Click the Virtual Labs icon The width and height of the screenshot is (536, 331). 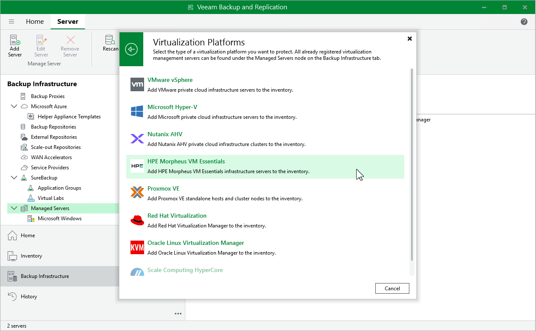[31, 198]
